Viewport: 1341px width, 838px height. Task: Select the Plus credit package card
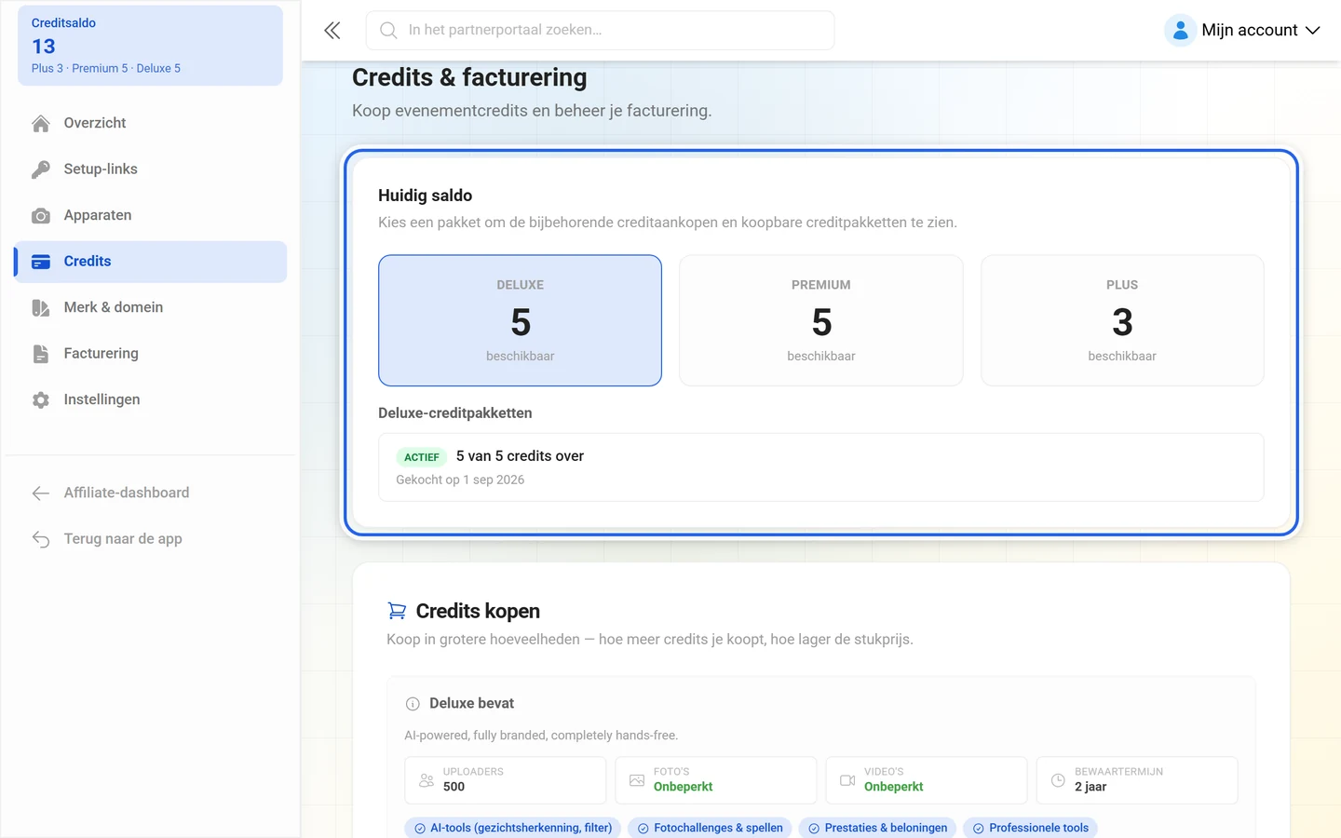1122,320
